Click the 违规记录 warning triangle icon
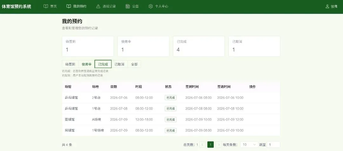The height and width of the screenshot is (151, 343). coord(98,6)
